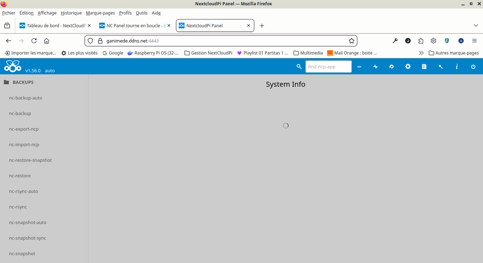This screenshot has height=263, width=483.
Task: Open the pulse dashboard icon in header
Action: pyautogui.click(x=375, y=67)
